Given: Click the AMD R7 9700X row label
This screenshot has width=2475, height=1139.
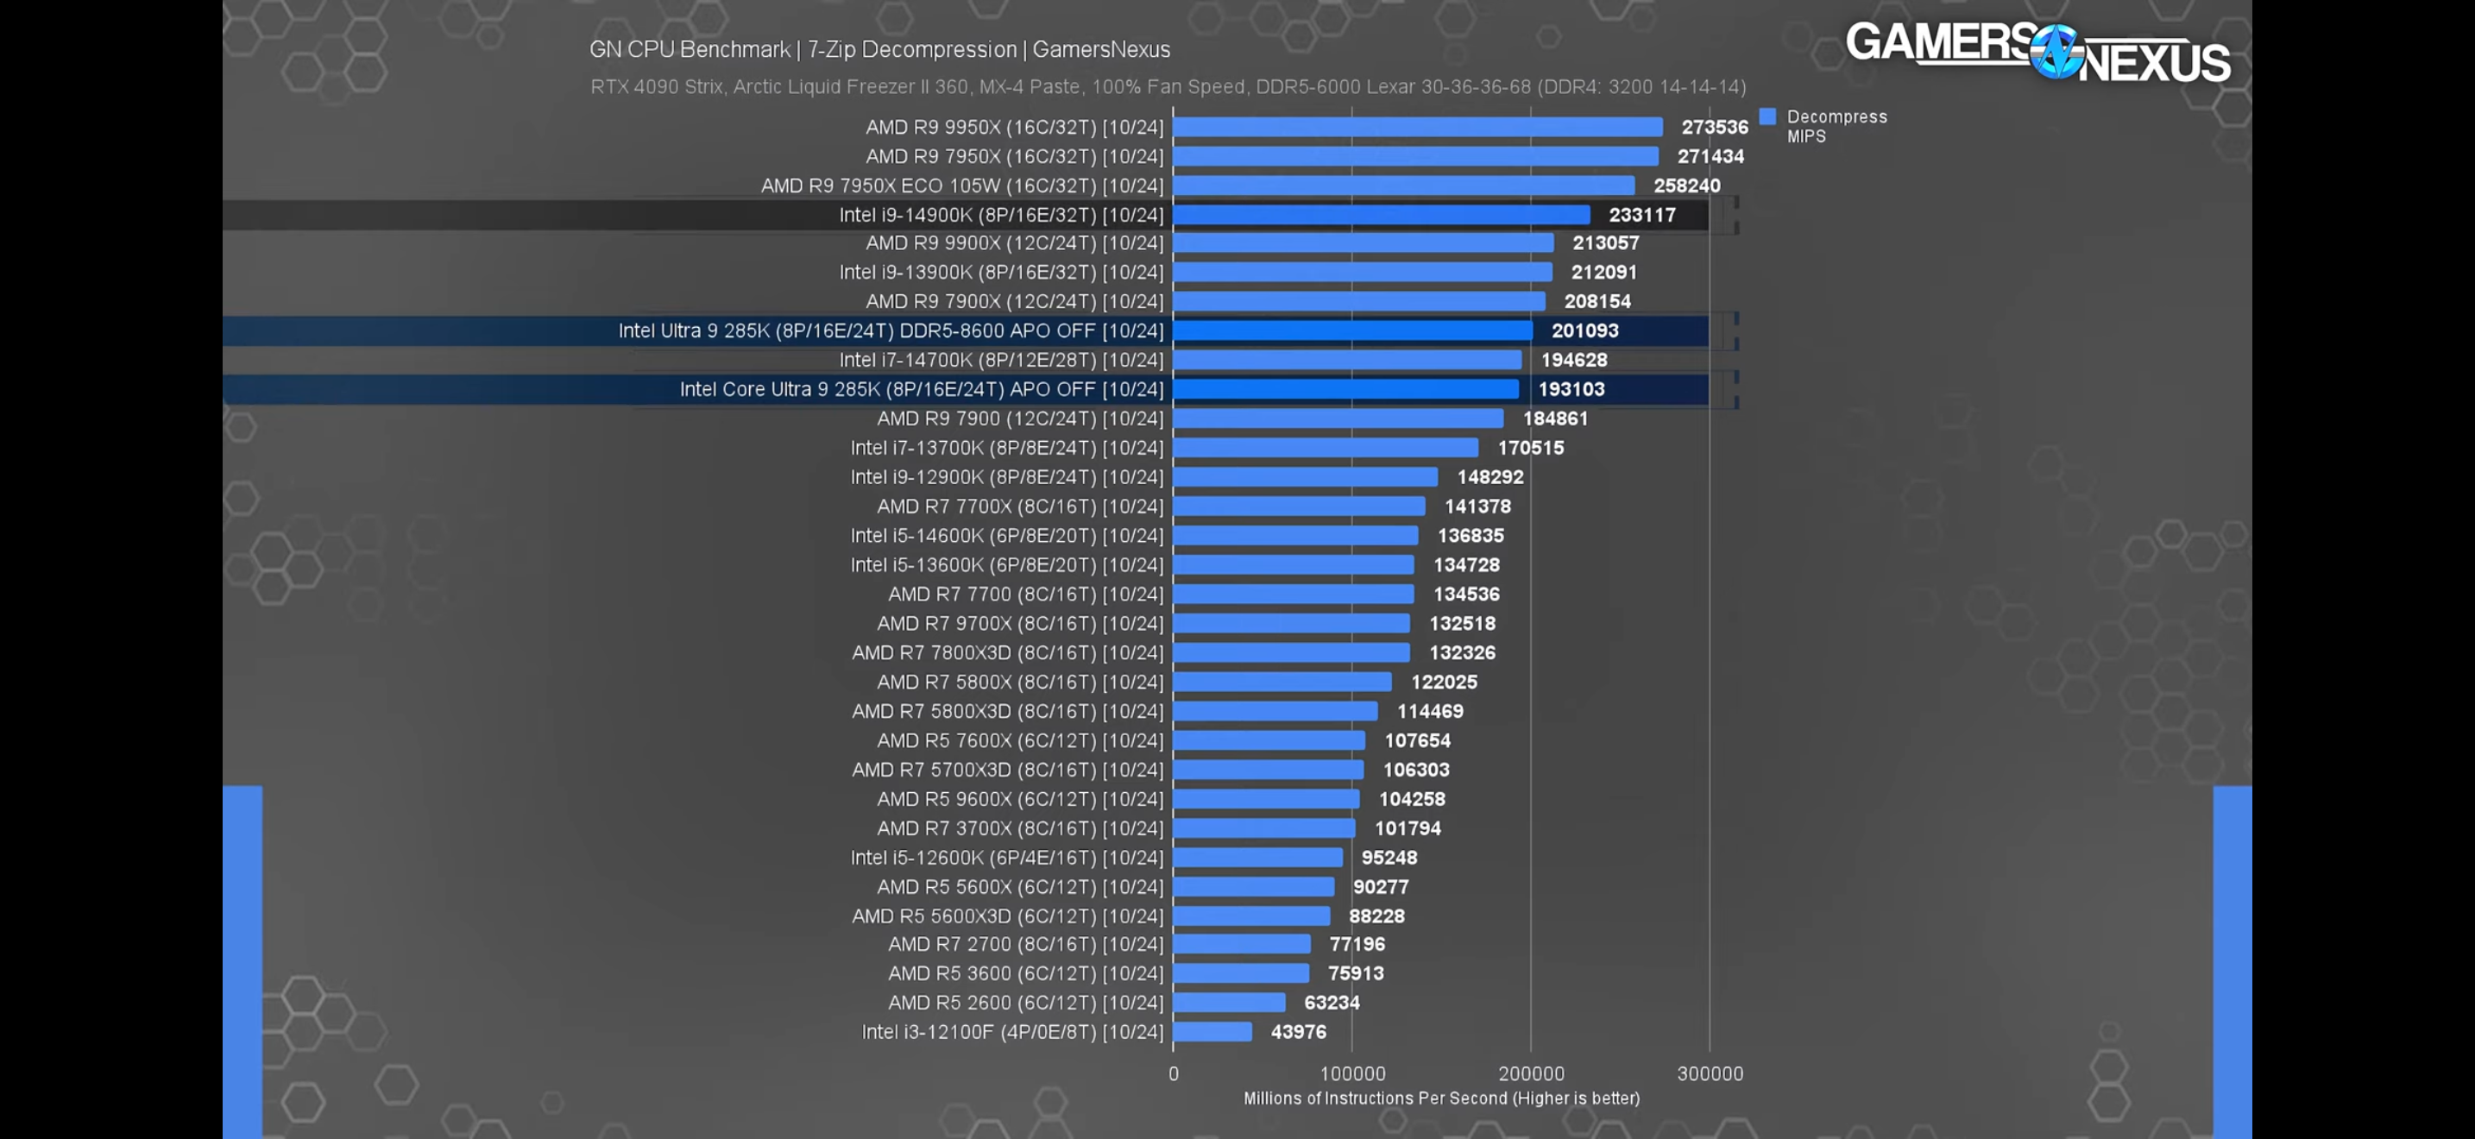Looking at the screenshot, I should pyautogui.click(x=1019, y=623).
